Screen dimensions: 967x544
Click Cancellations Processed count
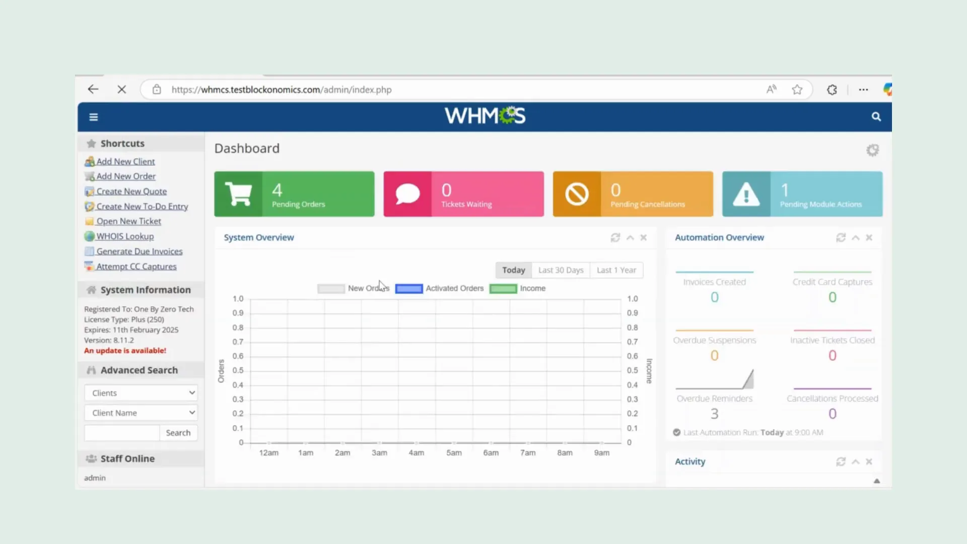click(832, 414)
